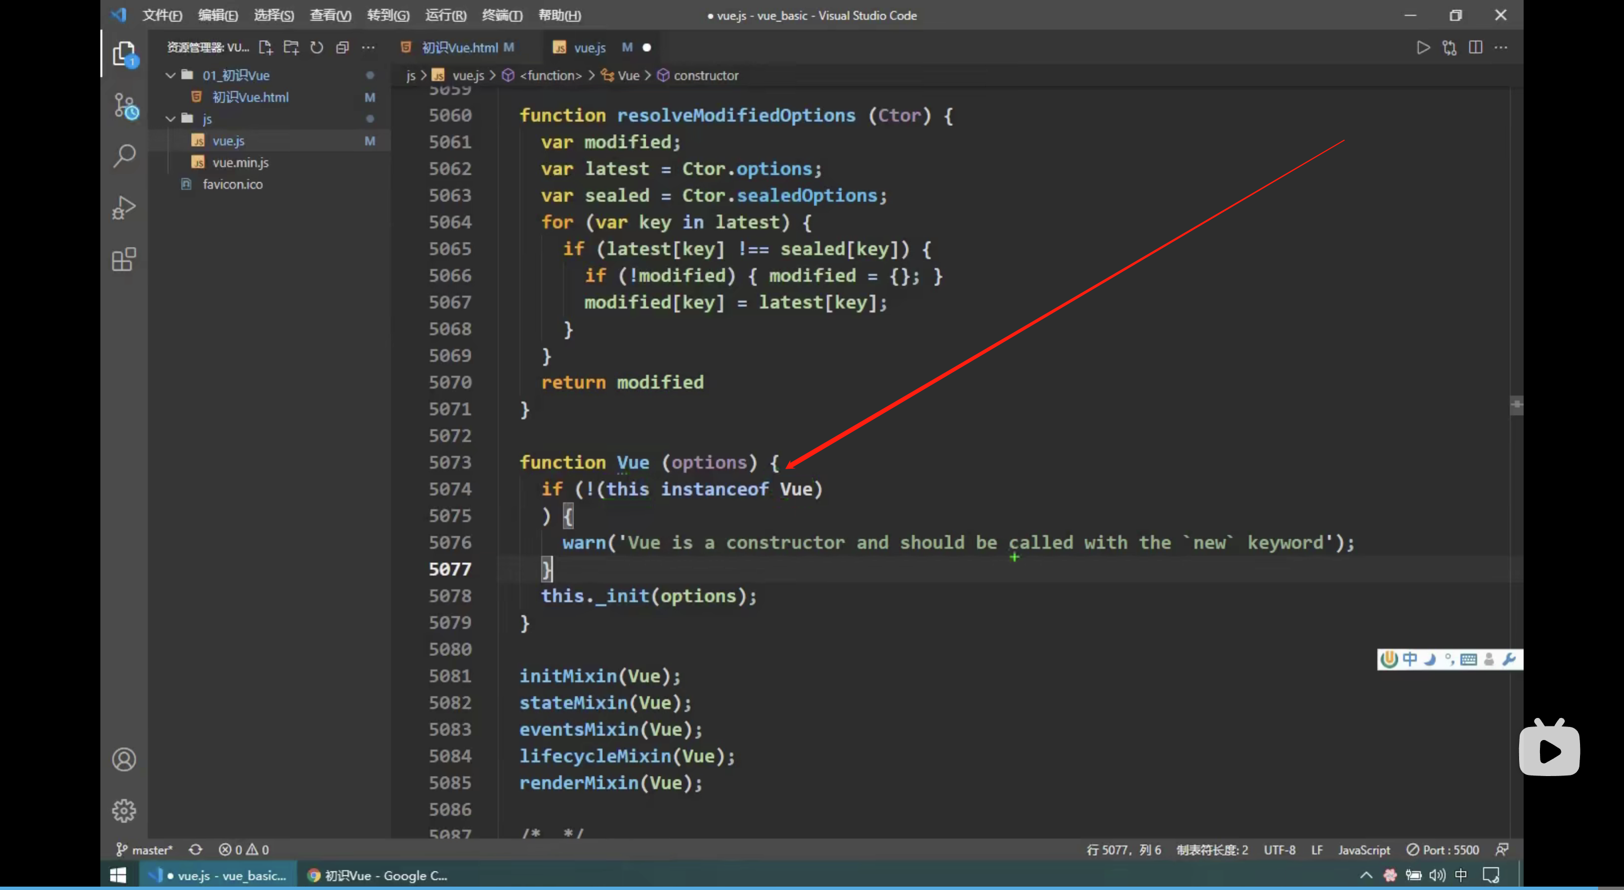Open feedback icon in status bar
Screen dimensions: 1624x890
(x=1502, y=849)
